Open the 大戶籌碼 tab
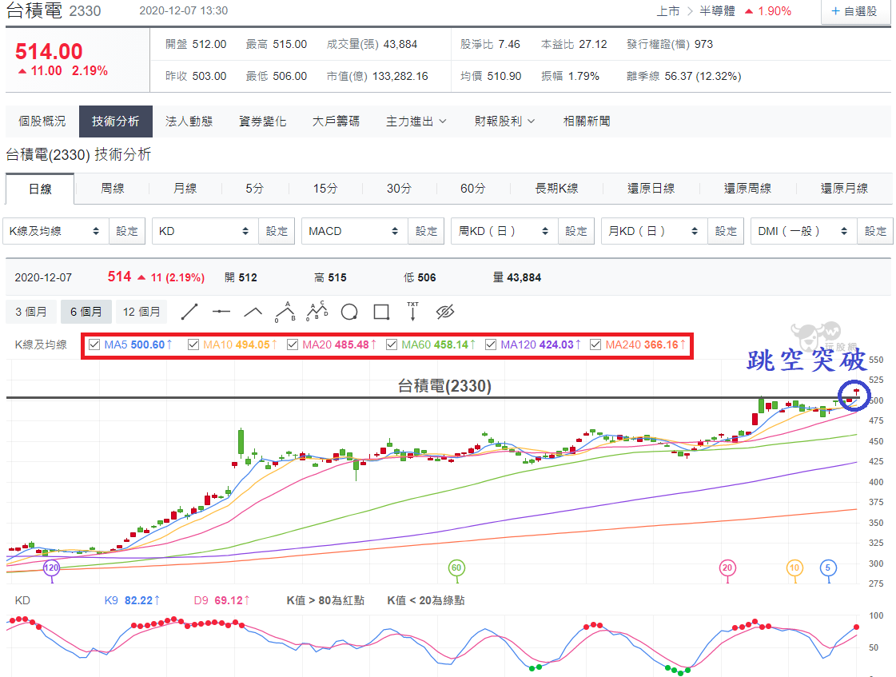The height and width of the screenshot is (677, 896). tap(336, 121)
